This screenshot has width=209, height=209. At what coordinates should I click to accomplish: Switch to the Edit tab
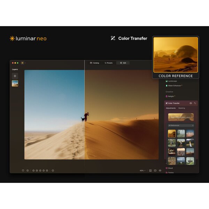pyautogui.click(x=123, y=63)
